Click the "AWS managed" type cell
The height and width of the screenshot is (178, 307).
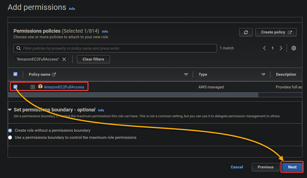[211, 87]
